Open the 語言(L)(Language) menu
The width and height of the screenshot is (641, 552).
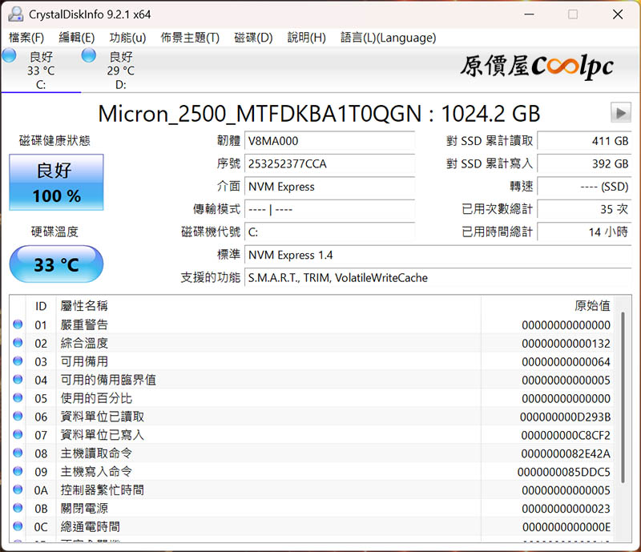[x=388, y=38]
